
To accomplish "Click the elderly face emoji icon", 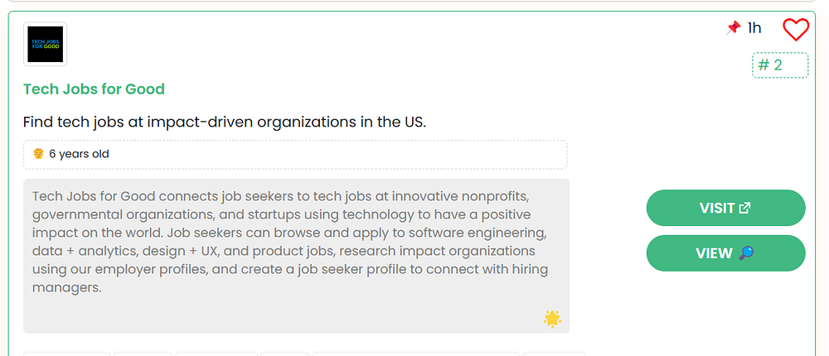I will pos(38,154).
